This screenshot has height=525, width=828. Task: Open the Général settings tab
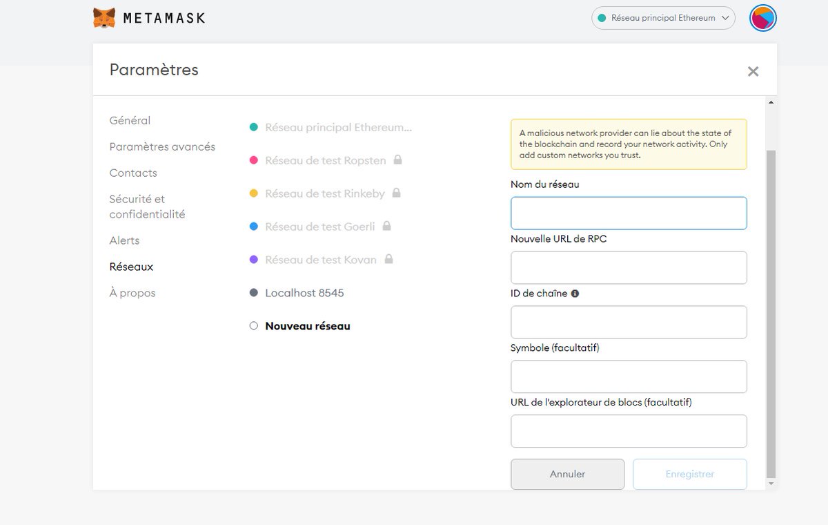(x=130, y=120)
